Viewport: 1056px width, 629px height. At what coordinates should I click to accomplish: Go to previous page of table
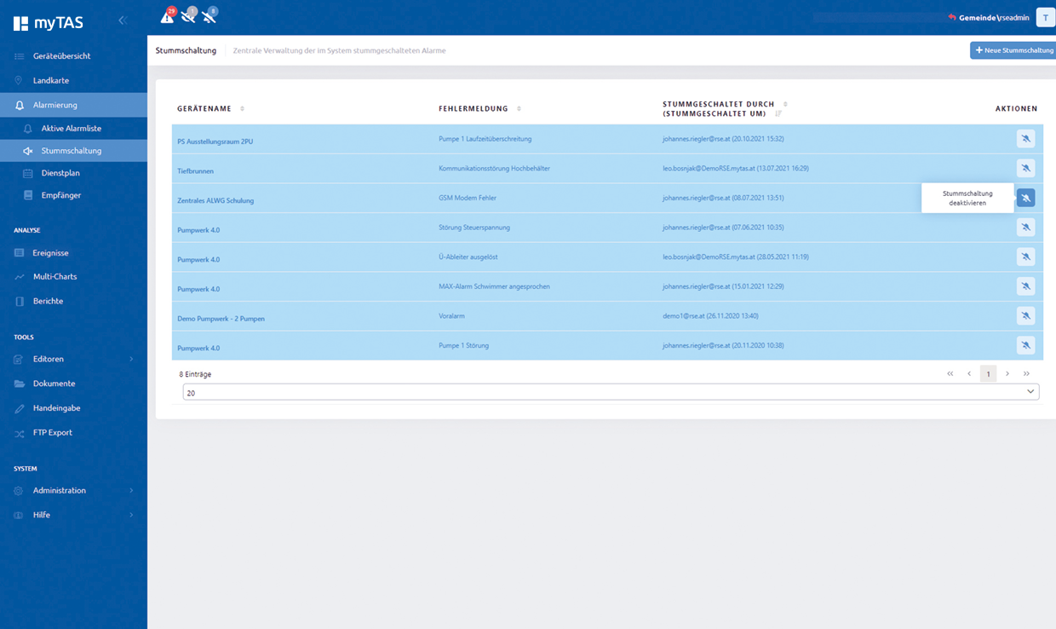click(969, 373)
